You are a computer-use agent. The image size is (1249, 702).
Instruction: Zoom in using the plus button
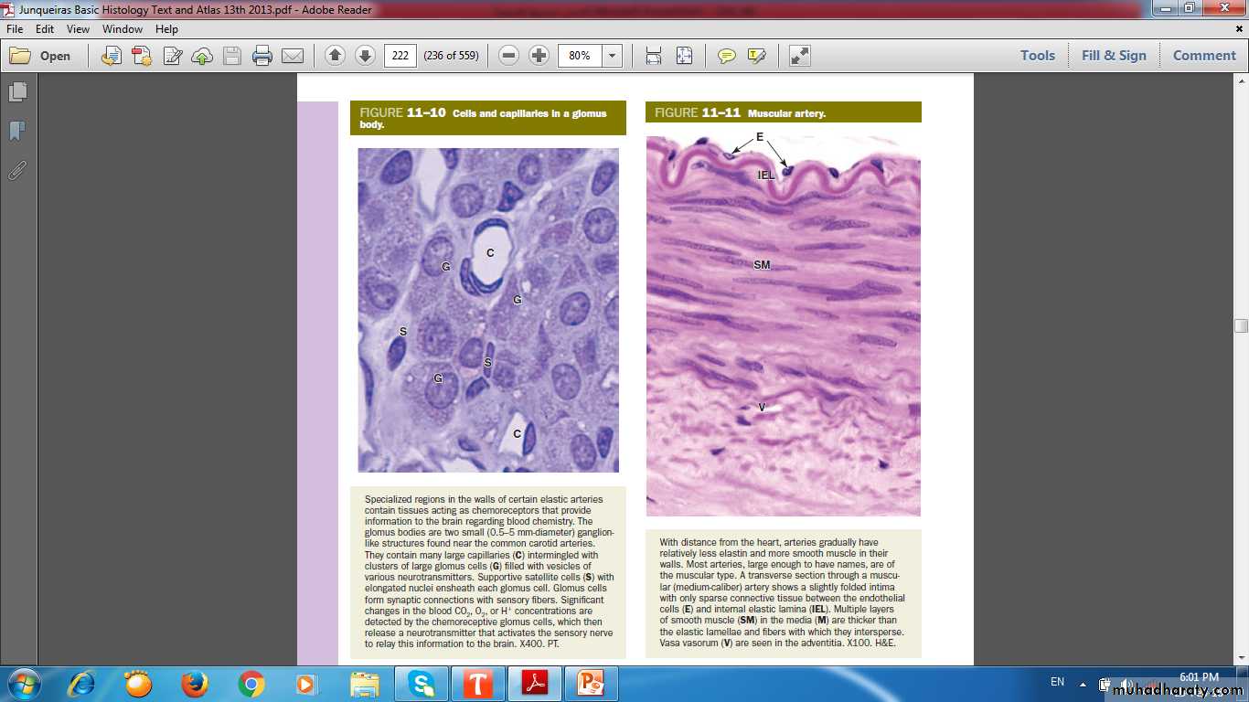539,56
